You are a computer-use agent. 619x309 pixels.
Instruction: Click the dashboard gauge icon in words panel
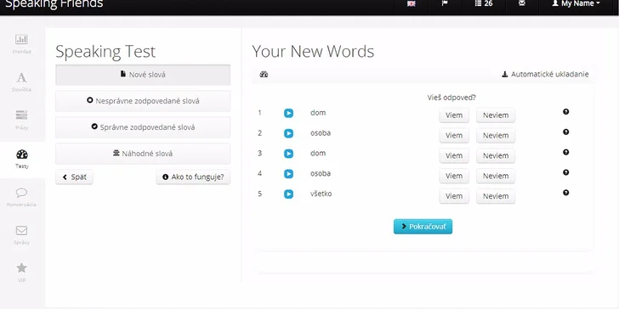(x=264, y=74)
